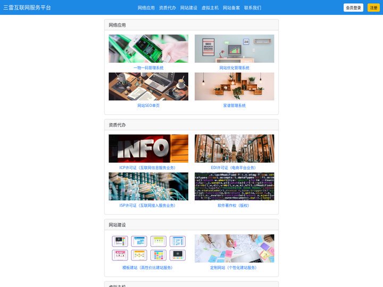Screen dimensions: 383x287
Task: Open the 网站优化管理系统 SEO desk image
Action: tap(234, 48)
